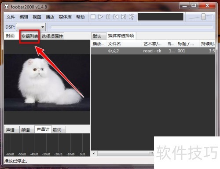Click the artist text read - ck
Image resolution: width=220 pixels, height=169 pixels.
152,51
